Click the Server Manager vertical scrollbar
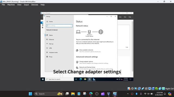This screenshot has width=174, height=97. [132, 46]
